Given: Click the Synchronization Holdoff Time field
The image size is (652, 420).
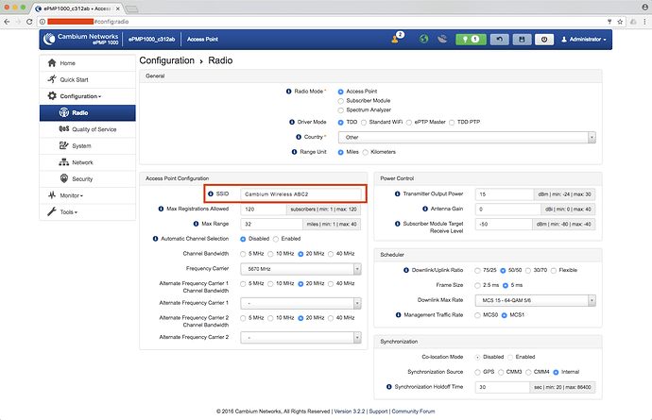Looking at the screenshot, I should 503,387.
